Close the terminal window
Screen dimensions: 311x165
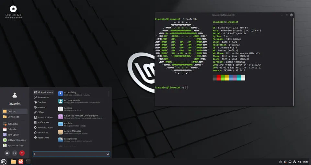click(x=291, y=15)
